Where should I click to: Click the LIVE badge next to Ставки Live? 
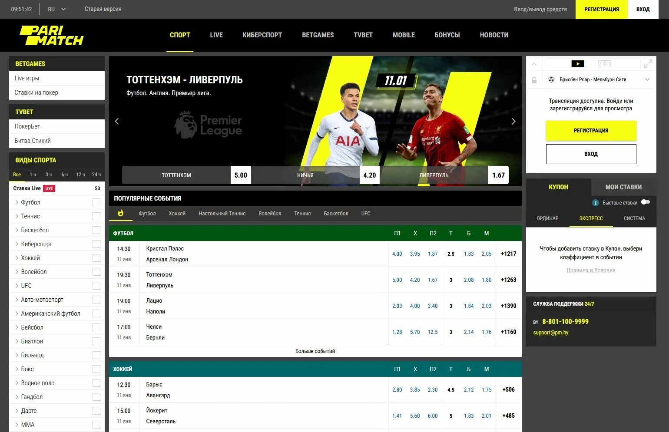(x=49, y=188)
